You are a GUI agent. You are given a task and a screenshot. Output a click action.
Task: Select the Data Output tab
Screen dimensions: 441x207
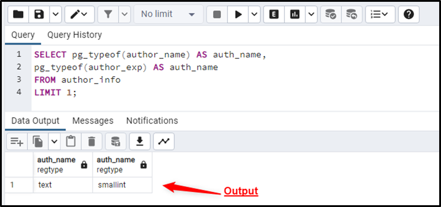coord(35,121)
